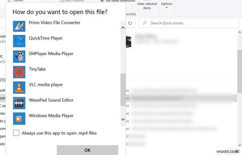The image size is (242, 155).
Task: Choose the VLC media player cone icon
Action: click(x=19, y=88)
